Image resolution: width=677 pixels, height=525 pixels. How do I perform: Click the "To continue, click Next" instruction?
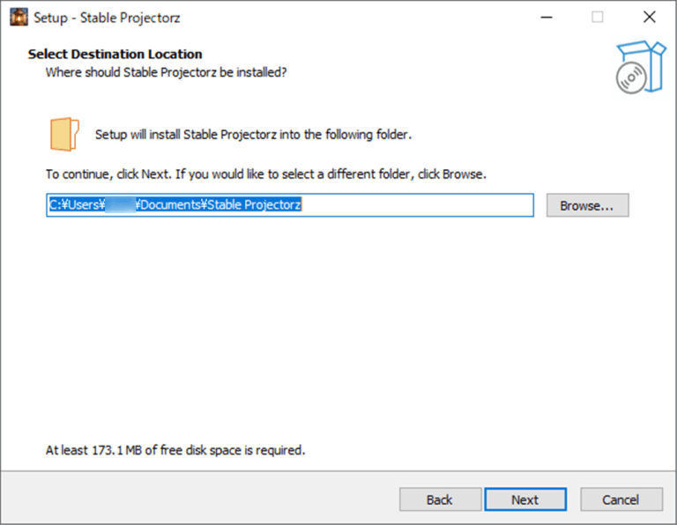tap(265, 174)
